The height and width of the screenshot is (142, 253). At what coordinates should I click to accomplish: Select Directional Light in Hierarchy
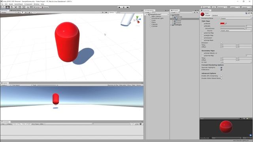click(157, 19)
